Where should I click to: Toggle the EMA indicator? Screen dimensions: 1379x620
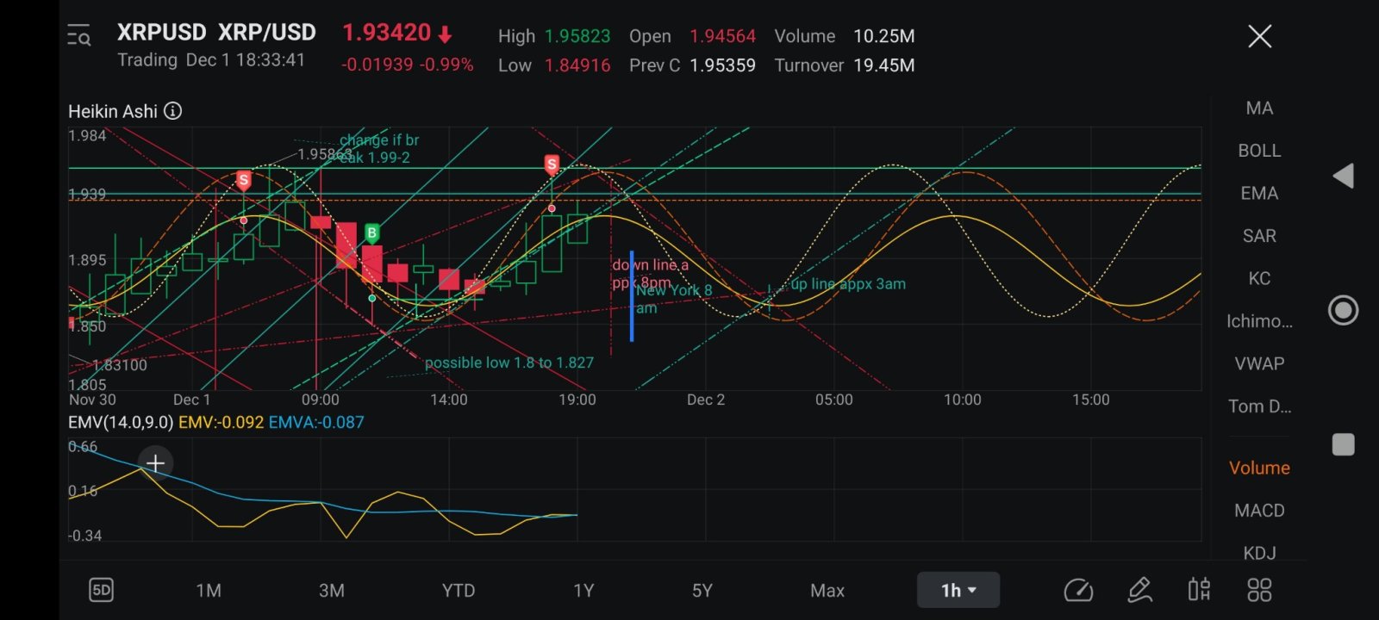click(x=1259, y=193)
